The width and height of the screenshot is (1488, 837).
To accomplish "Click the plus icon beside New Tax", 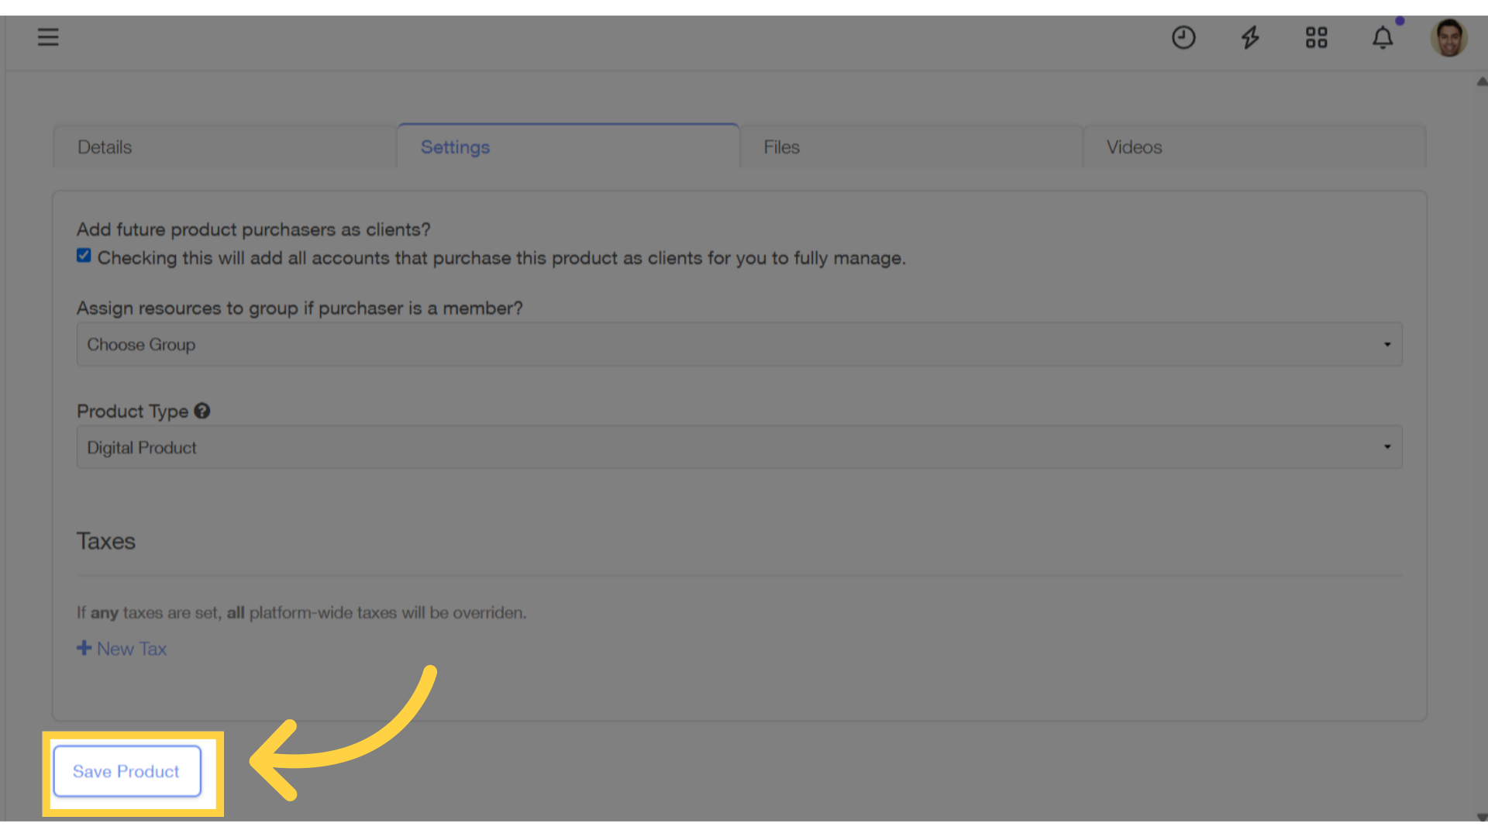I will click(84, 648).
